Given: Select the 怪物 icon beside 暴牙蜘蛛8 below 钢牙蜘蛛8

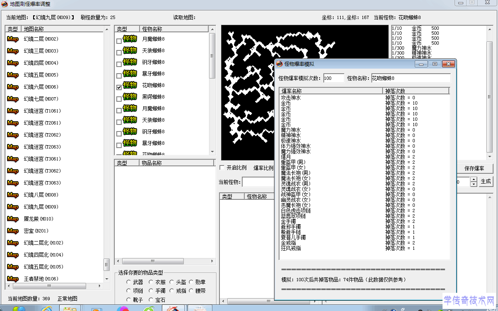Looking at the screenshot, I should click(x=130, y=74).
